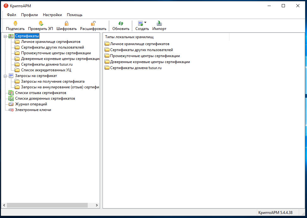The width and height of the screenshot is (307, 218).
Task: Click the Журнал операций book icon
Action: click(11, 104)
